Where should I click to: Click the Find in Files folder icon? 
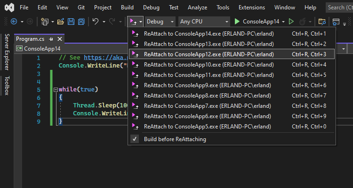[322, 22]
